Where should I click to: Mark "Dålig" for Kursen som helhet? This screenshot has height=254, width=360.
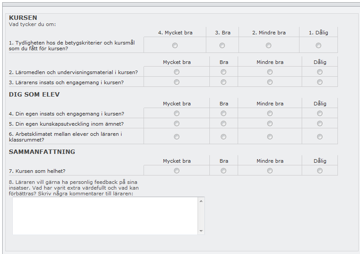pos(320,171)
